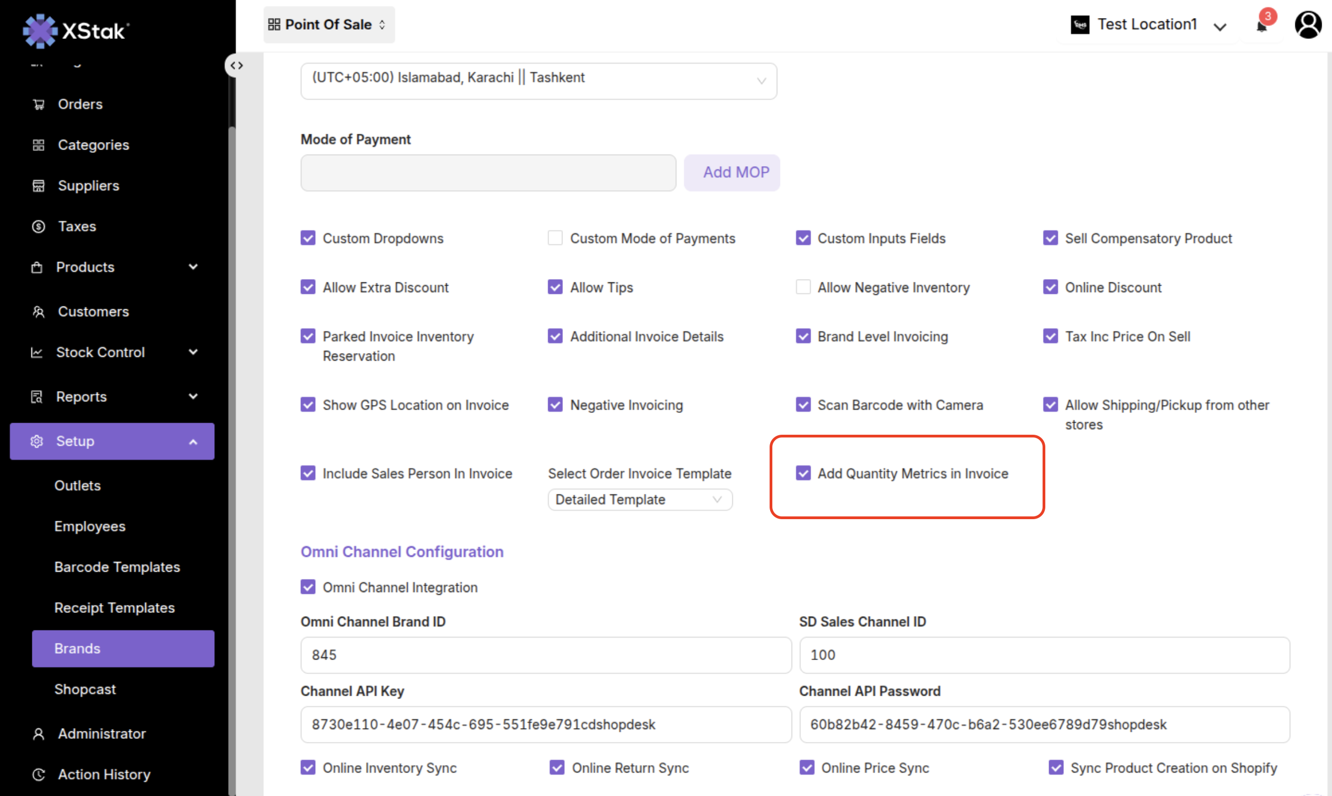Open the Detailed Template invoice dropdown
1332x796 pixels.
[x=640, y=499]
